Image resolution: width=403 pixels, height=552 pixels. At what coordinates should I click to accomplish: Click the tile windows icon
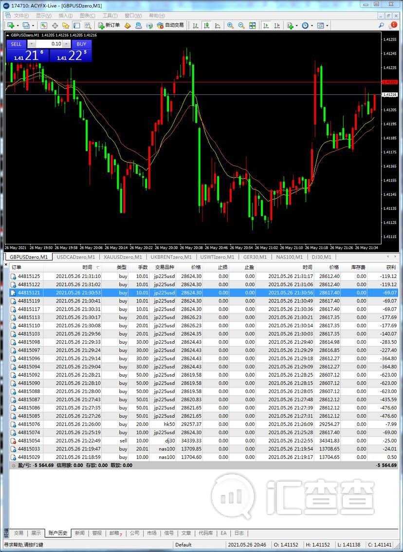pyautogui.click(x=252, y=25)
